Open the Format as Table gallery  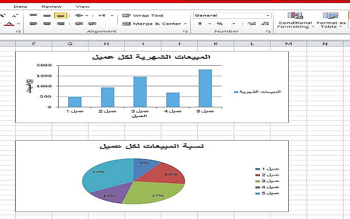point(331,20)
